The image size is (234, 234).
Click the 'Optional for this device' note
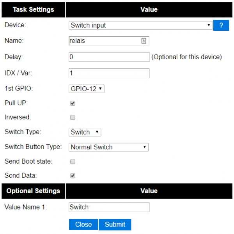[x=186, y=57]
